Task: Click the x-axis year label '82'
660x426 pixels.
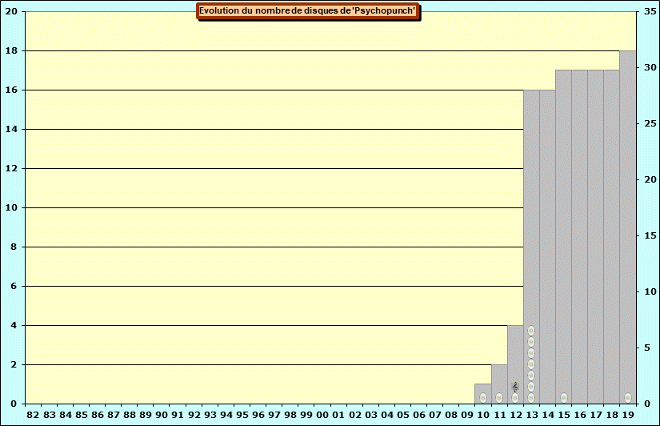Action: [33, 415]
